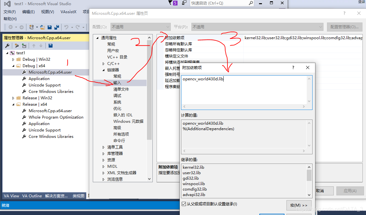366x215 pixels.
Task: Click the Save All toolbar icon
Action: point(56,27)
